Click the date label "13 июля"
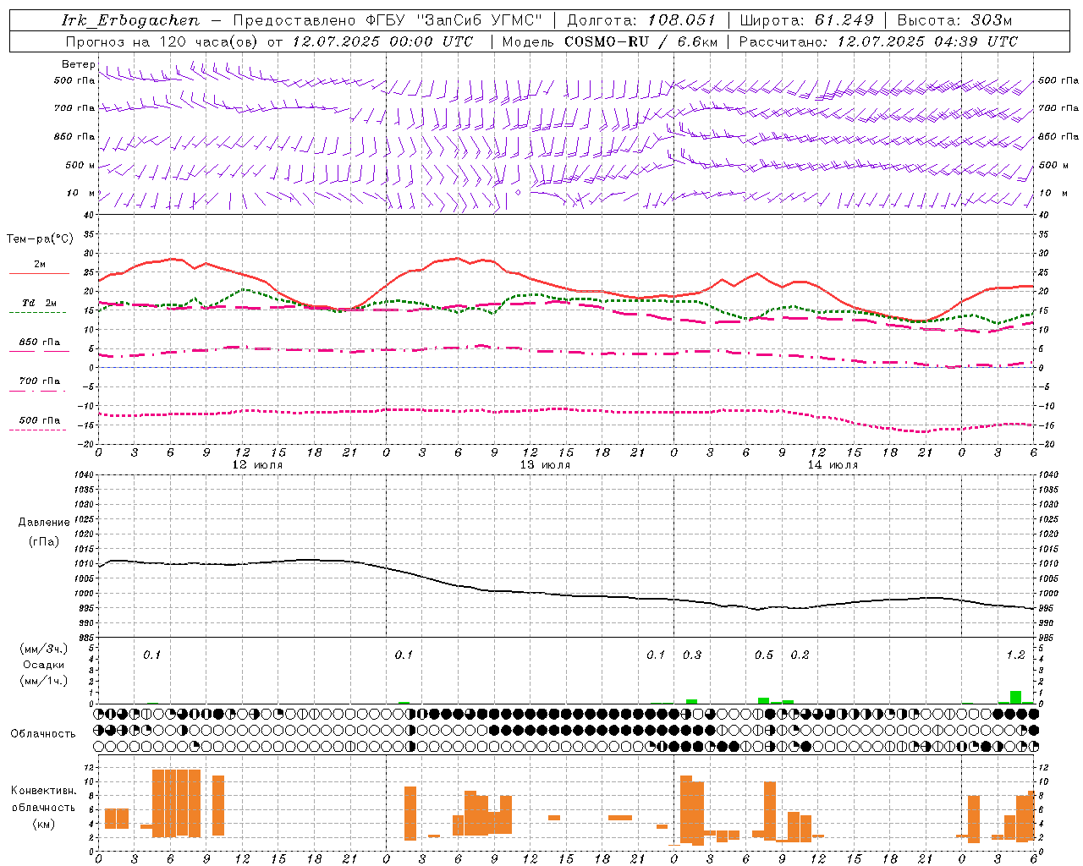The width and height of the screenshot is (1083, 866). click(x=545, y=465)
